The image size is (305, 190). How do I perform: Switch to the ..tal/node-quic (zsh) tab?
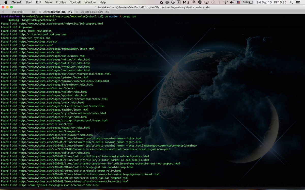[93, 12]
